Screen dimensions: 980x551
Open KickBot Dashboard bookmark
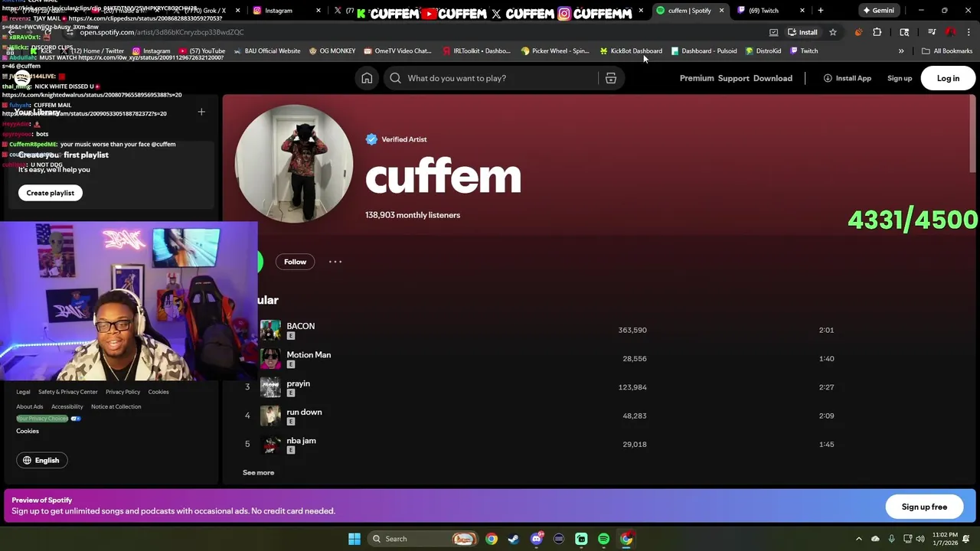(x=631, y=51)
